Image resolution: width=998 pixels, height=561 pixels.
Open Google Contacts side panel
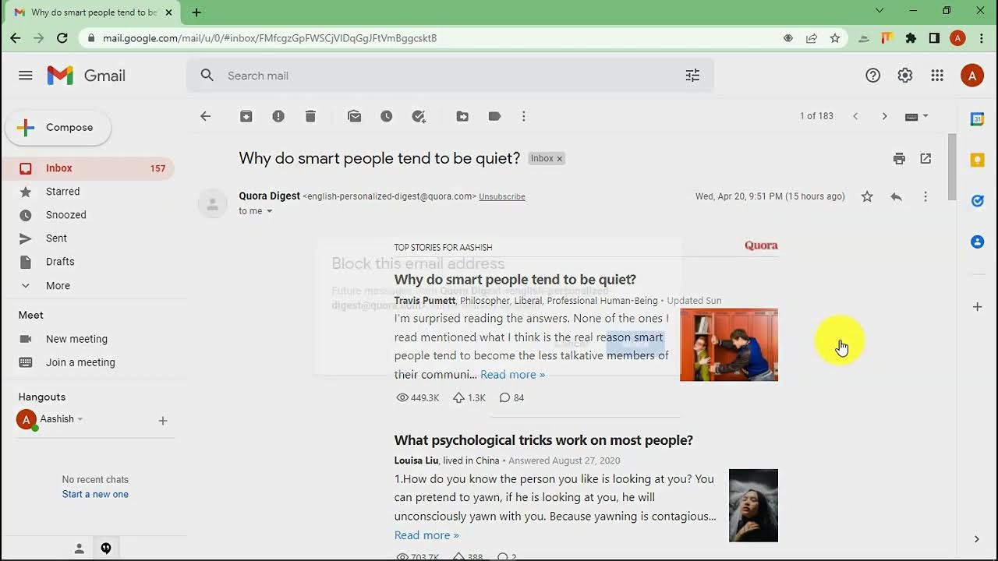[x=977, y=242]
